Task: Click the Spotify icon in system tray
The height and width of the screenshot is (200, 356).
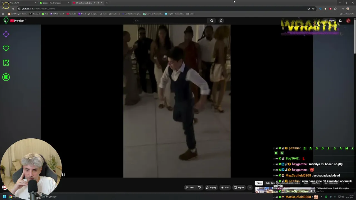Action: [326, 197]
